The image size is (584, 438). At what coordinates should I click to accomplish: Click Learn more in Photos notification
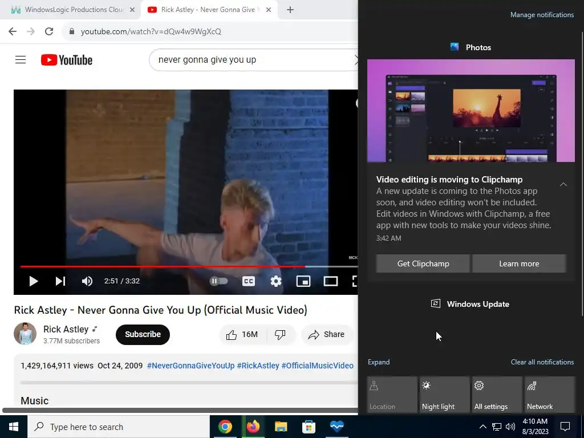(519, 263)
